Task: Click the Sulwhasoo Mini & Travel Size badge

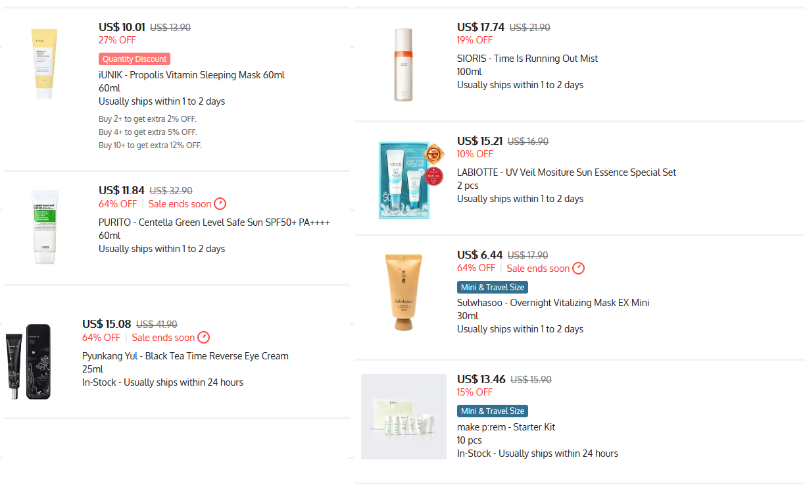Action: pos(493,288)
